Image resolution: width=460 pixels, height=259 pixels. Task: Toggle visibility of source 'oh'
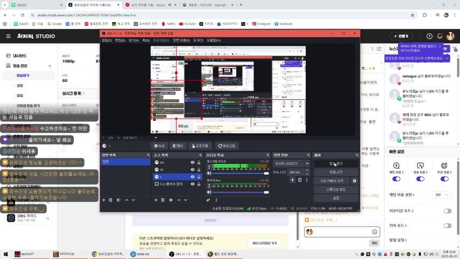(x=193, y=162)
